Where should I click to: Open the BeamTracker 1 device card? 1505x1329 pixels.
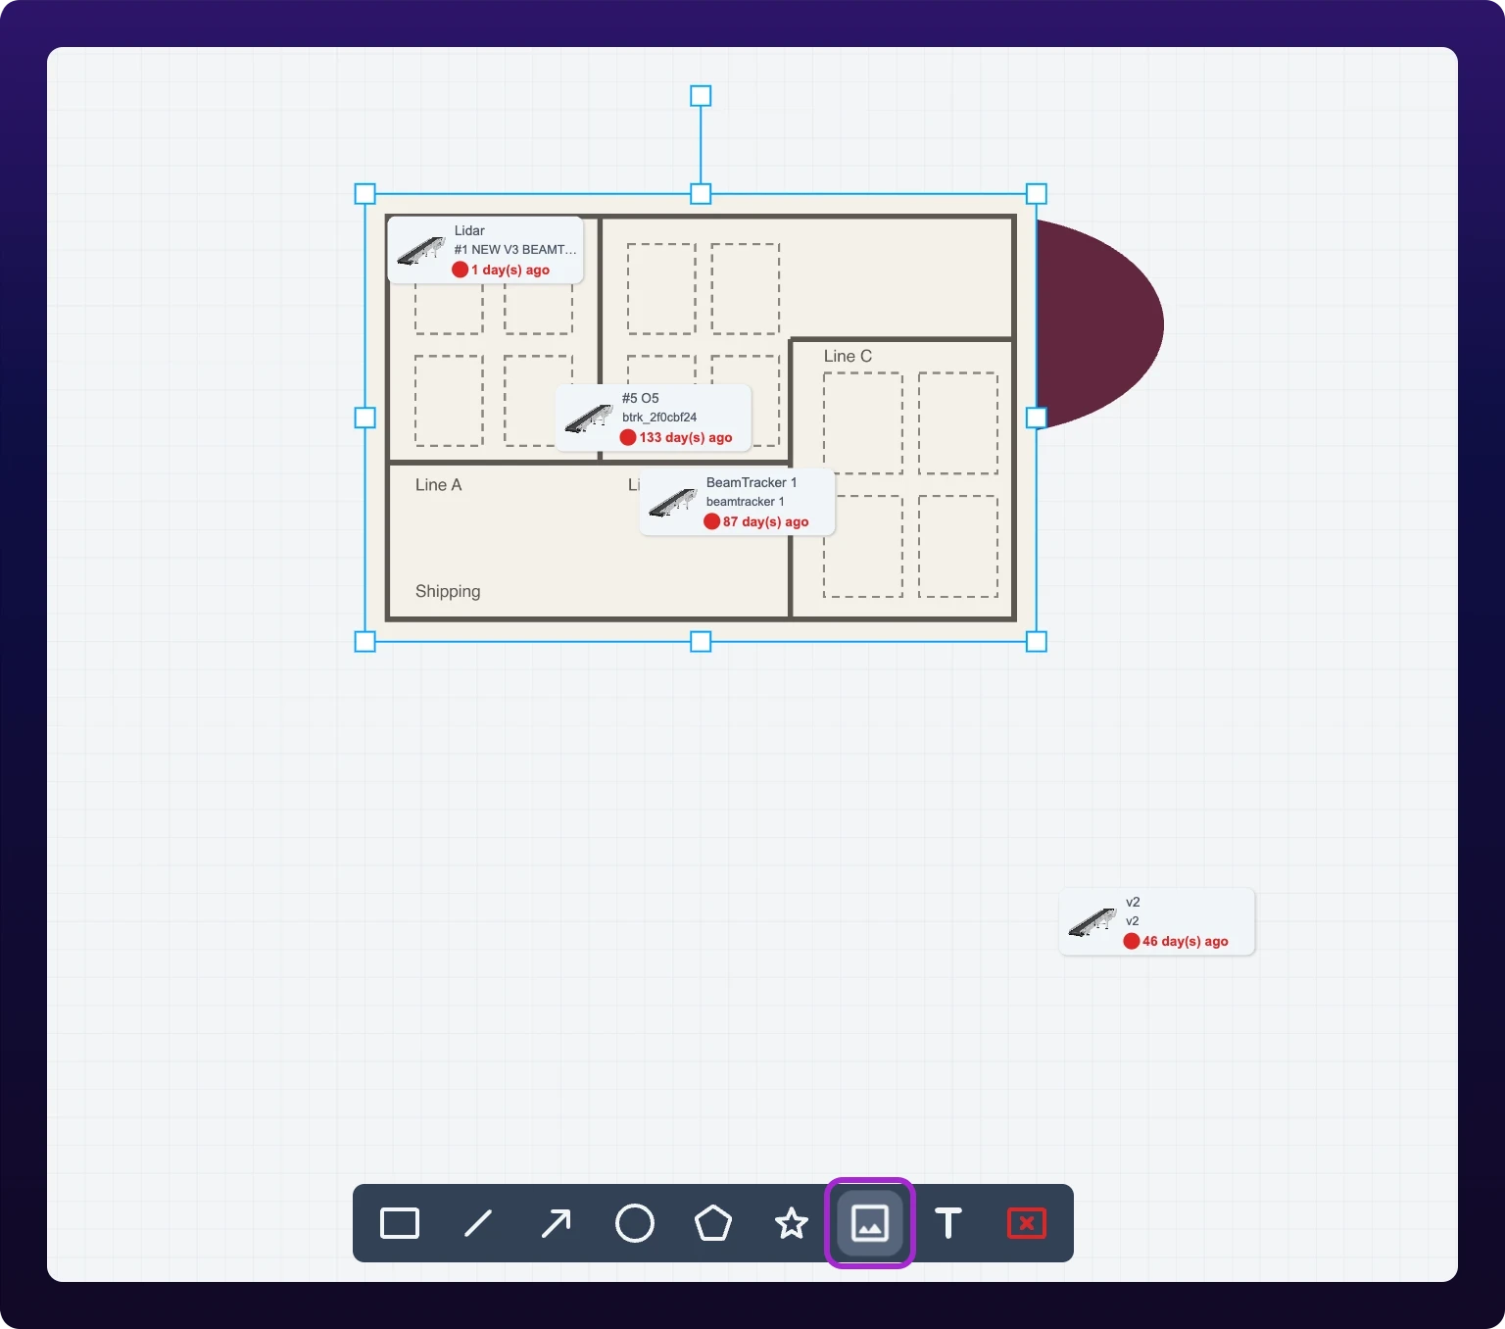(x=738, y=503)
